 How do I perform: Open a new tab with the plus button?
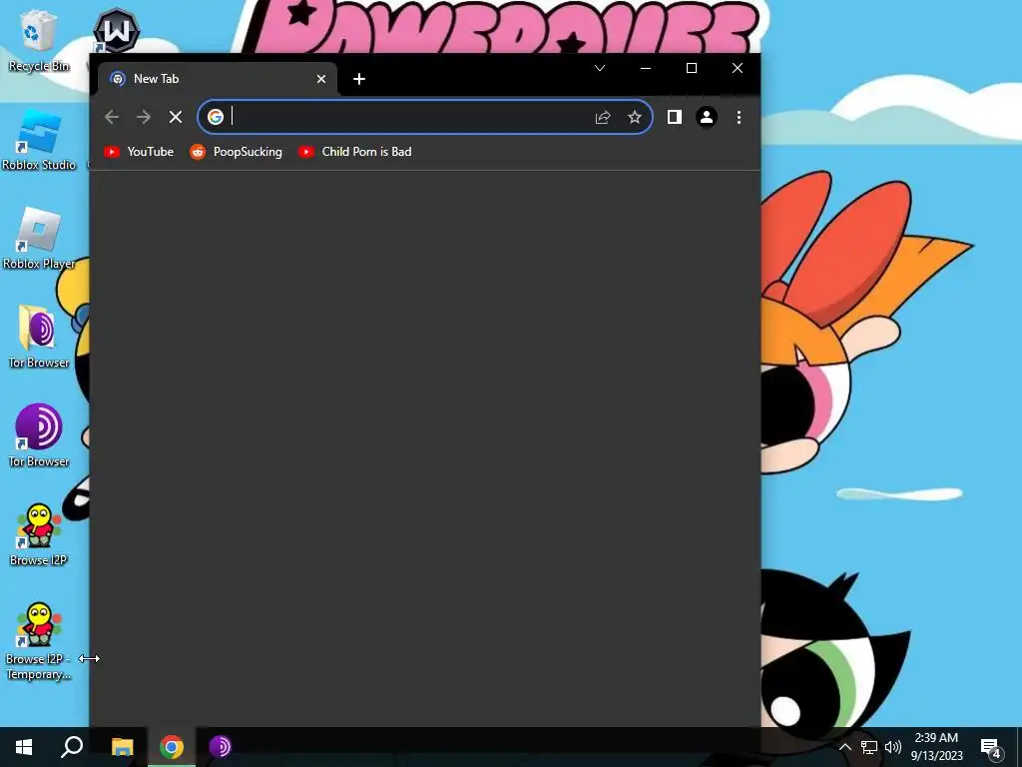(359, 79)
